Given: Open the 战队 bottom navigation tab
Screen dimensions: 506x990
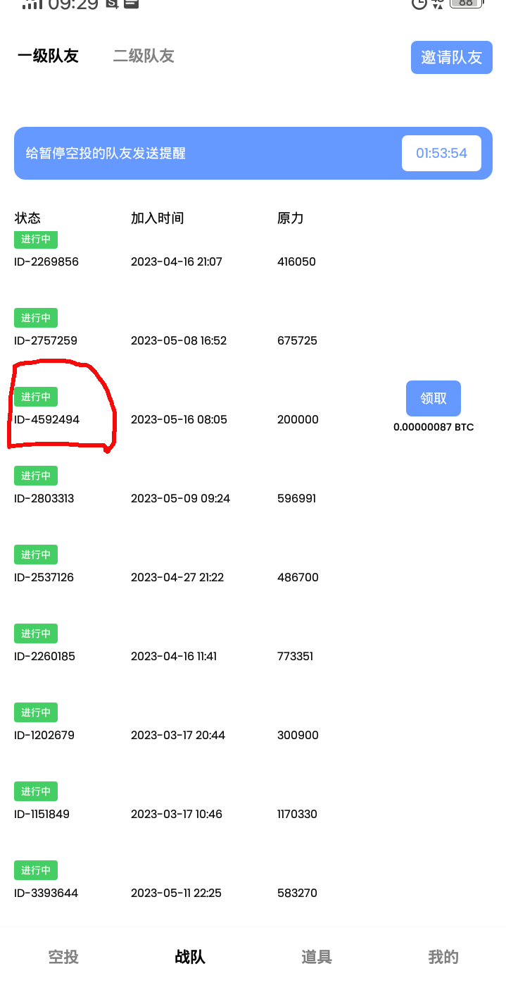Looking at the screenshot, I should coord(190,957).
